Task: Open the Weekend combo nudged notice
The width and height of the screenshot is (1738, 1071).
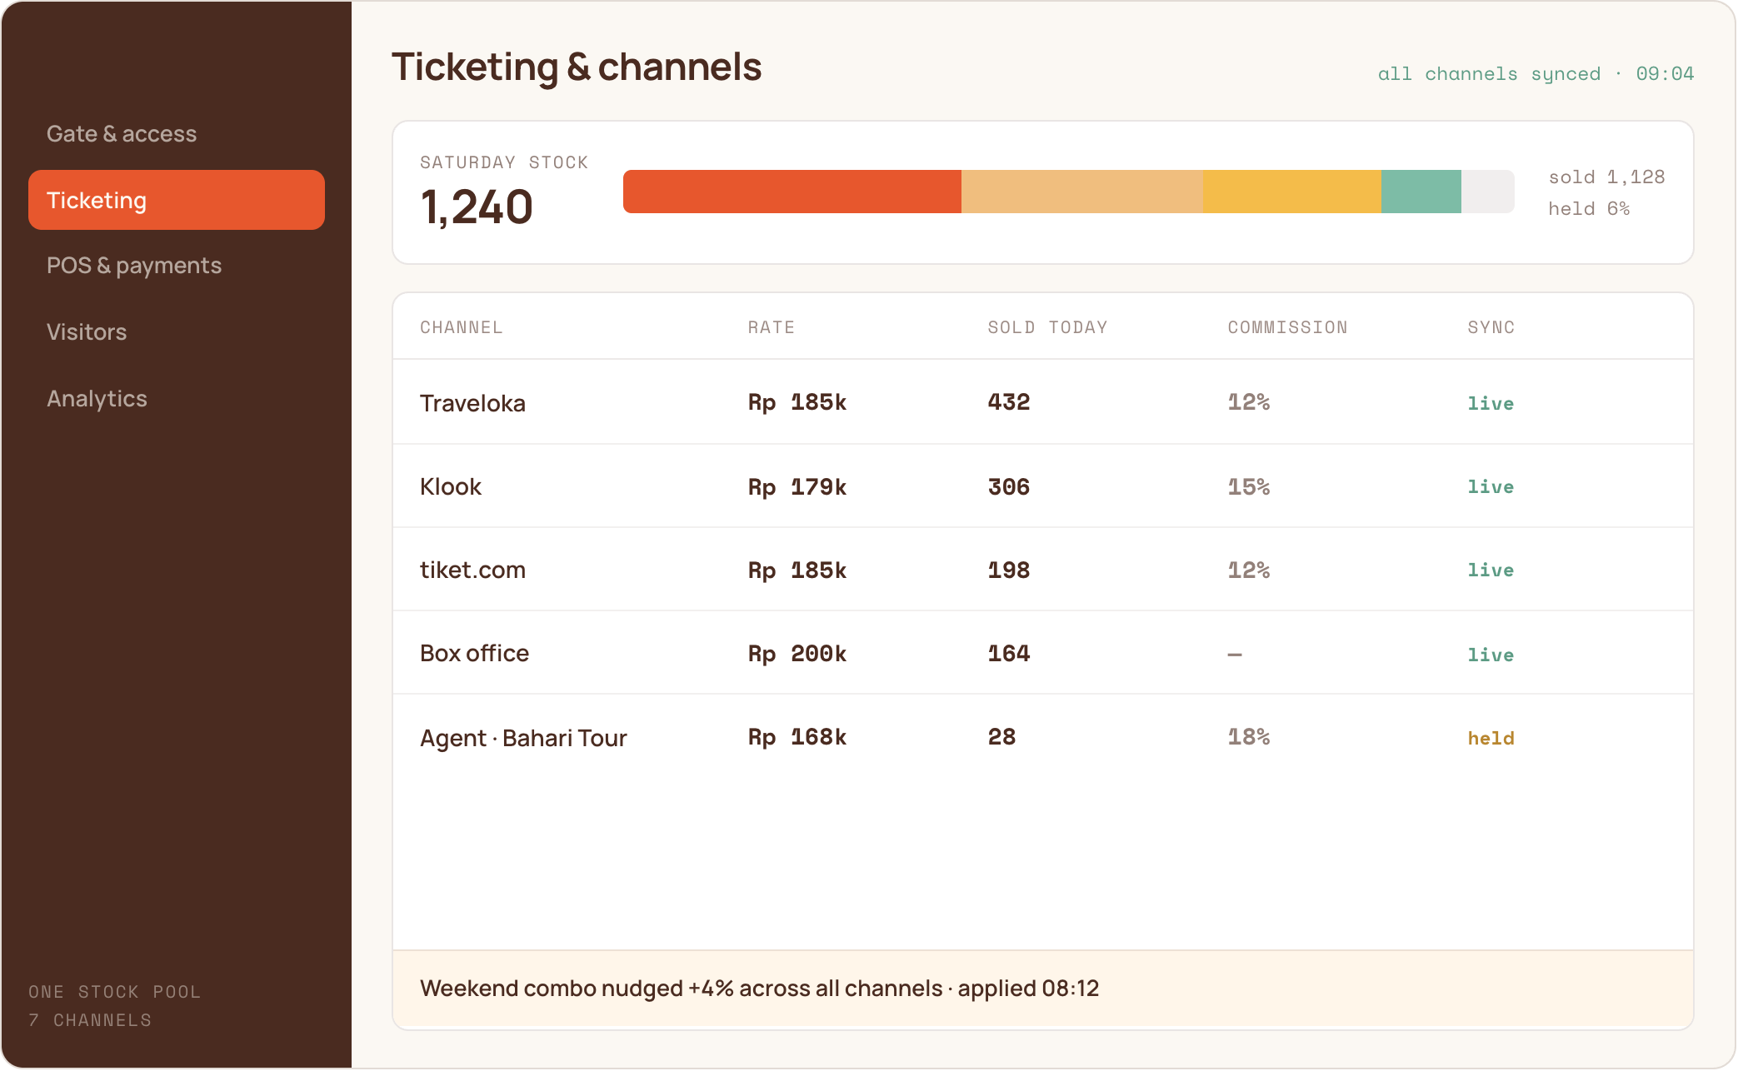Action: (x=1042, y=989)
